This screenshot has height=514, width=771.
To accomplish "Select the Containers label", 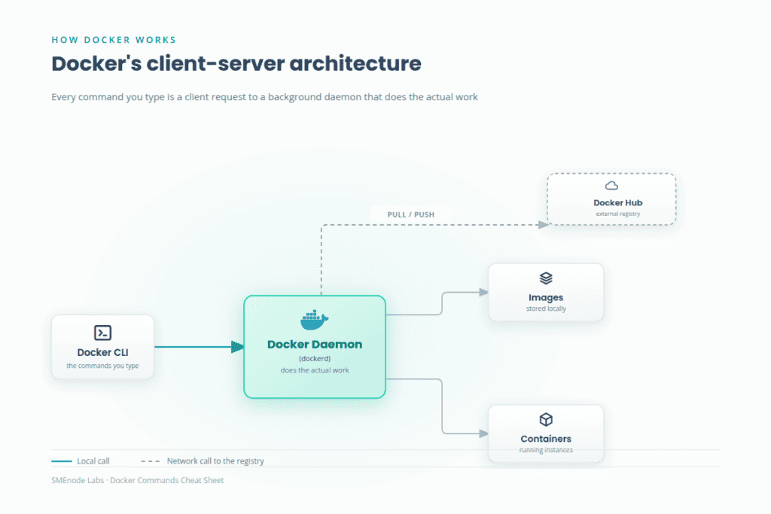I will (546, 439).
